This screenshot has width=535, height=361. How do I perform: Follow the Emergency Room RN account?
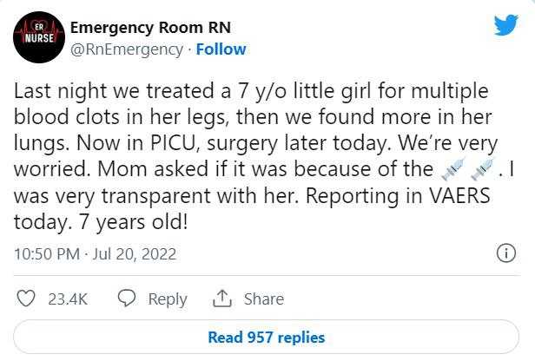pos(221,49)
